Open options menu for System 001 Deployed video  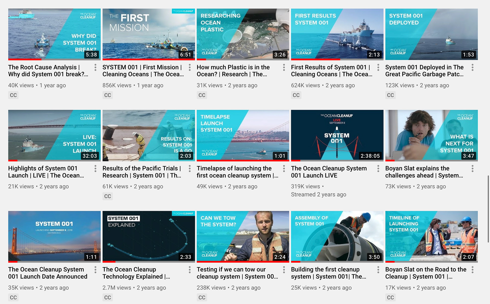[x=472, y=68]
